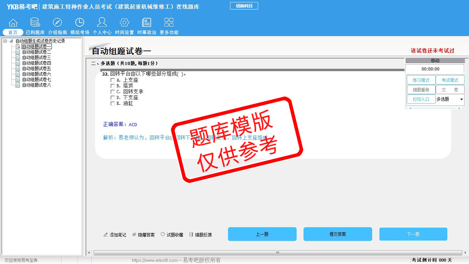The height and width of the screenshot is (264, 469).
Task: Click the 提交答案 button
Action: click(x=338, y=234)
